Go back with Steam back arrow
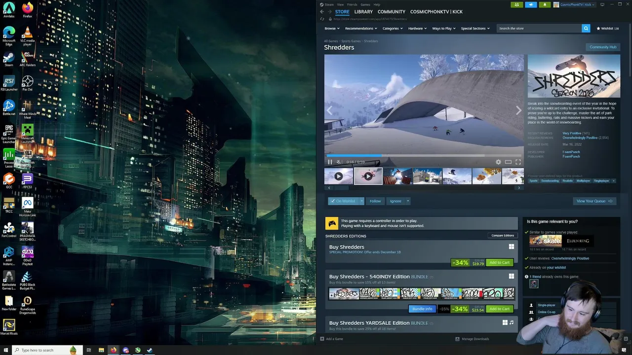The width and height of the screenshot is (632, 355). (x=322, y=12)
